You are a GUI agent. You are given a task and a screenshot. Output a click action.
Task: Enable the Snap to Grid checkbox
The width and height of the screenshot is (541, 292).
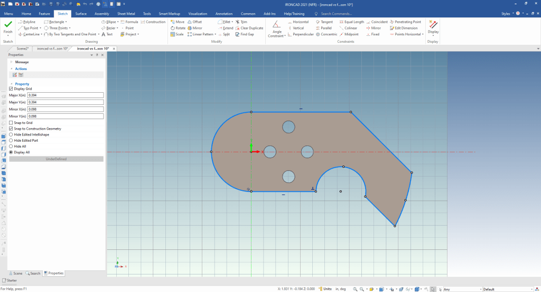click(11, 122)
